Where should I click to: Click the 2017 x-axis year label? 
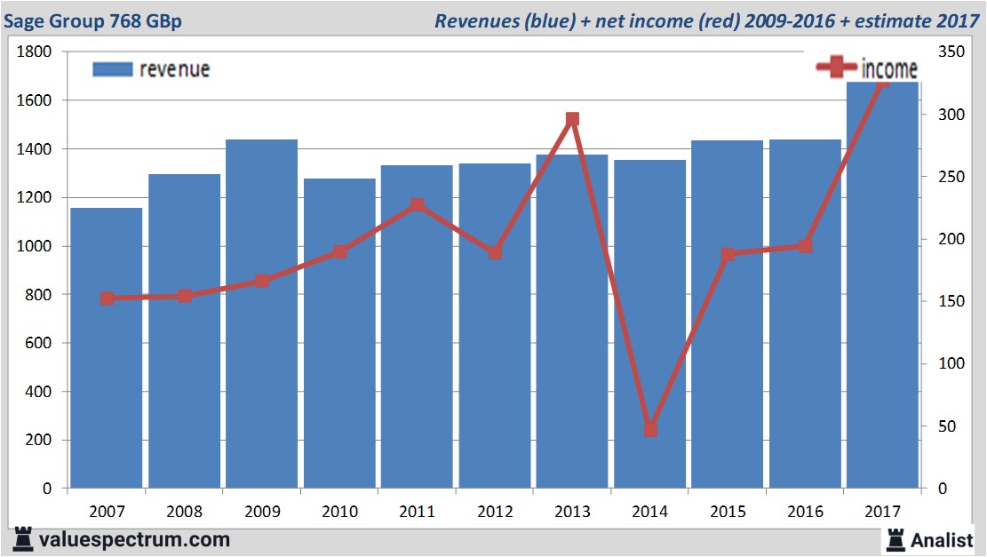(883, 511)
